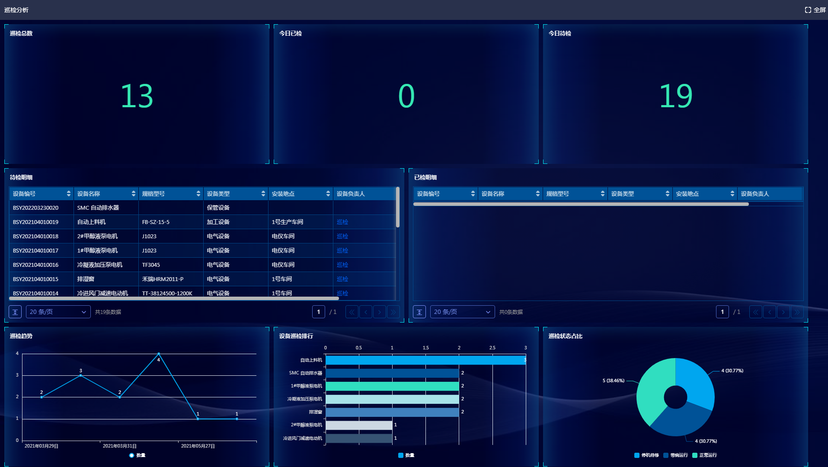828x467 pixels.
Task: Toggle 带病运行 legend in pie chart
Action: click(x=676, y=455)
